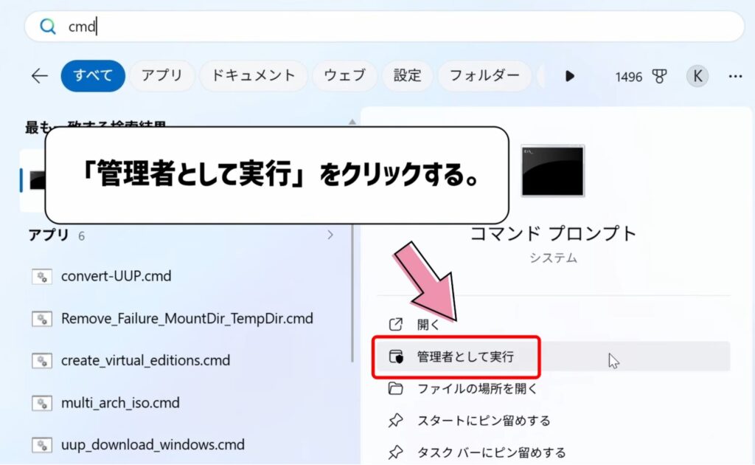The image size is (755, 465).
Task: Select the Remove_Failure_MountDir_TempDir.cmd icon
Action: pyautogui.click(x=41, y=318)
